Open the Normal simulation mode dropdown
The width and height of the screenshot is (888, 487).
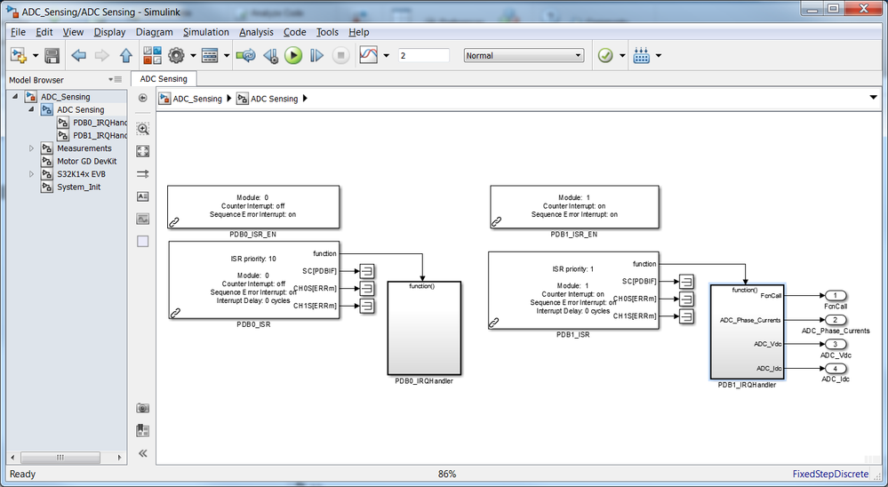click(524, 55)
